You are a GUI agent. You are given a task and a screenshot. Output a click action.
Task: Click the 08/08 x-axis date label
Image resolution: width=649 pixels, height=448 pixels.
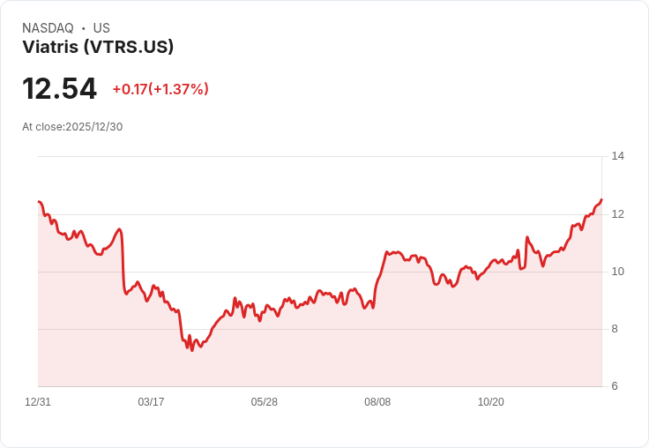coord(377,401)
